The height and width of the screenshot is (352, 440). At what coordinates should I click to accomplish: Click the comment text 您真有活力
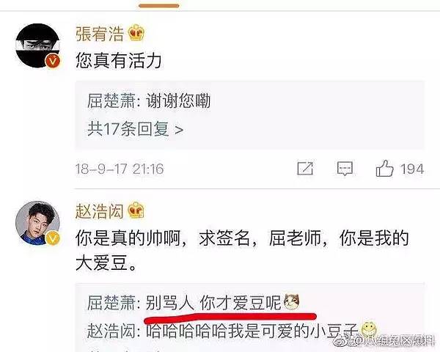pos(119,61)
